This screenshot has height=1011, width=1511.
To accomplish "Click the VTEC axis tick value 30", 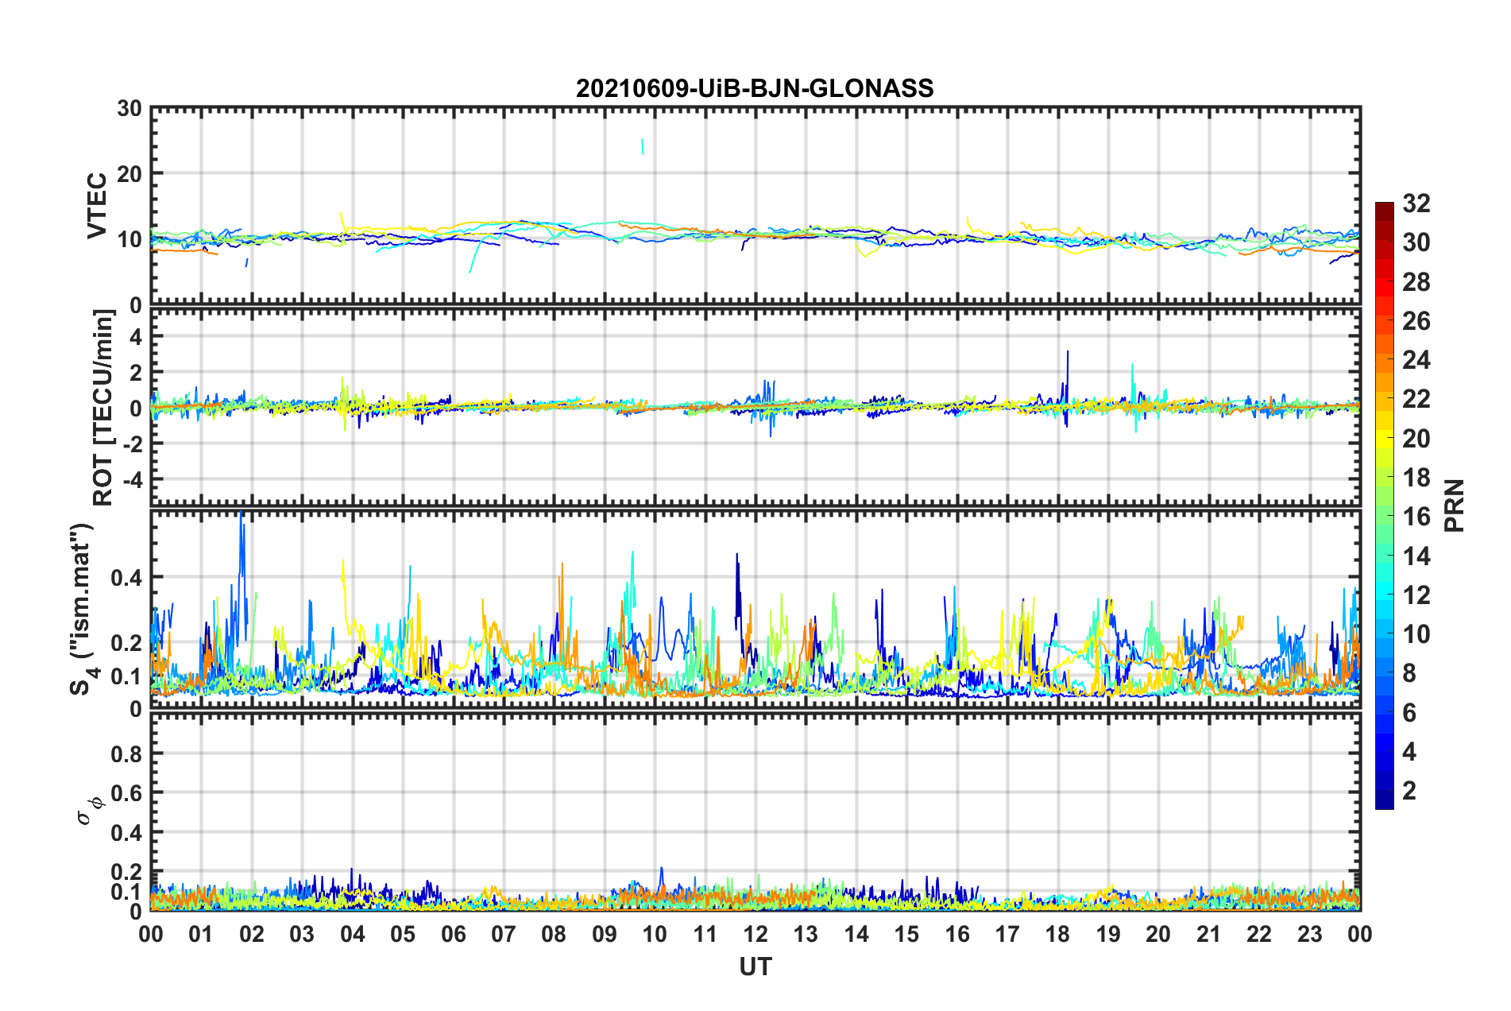I will click(x=129, y=109).
